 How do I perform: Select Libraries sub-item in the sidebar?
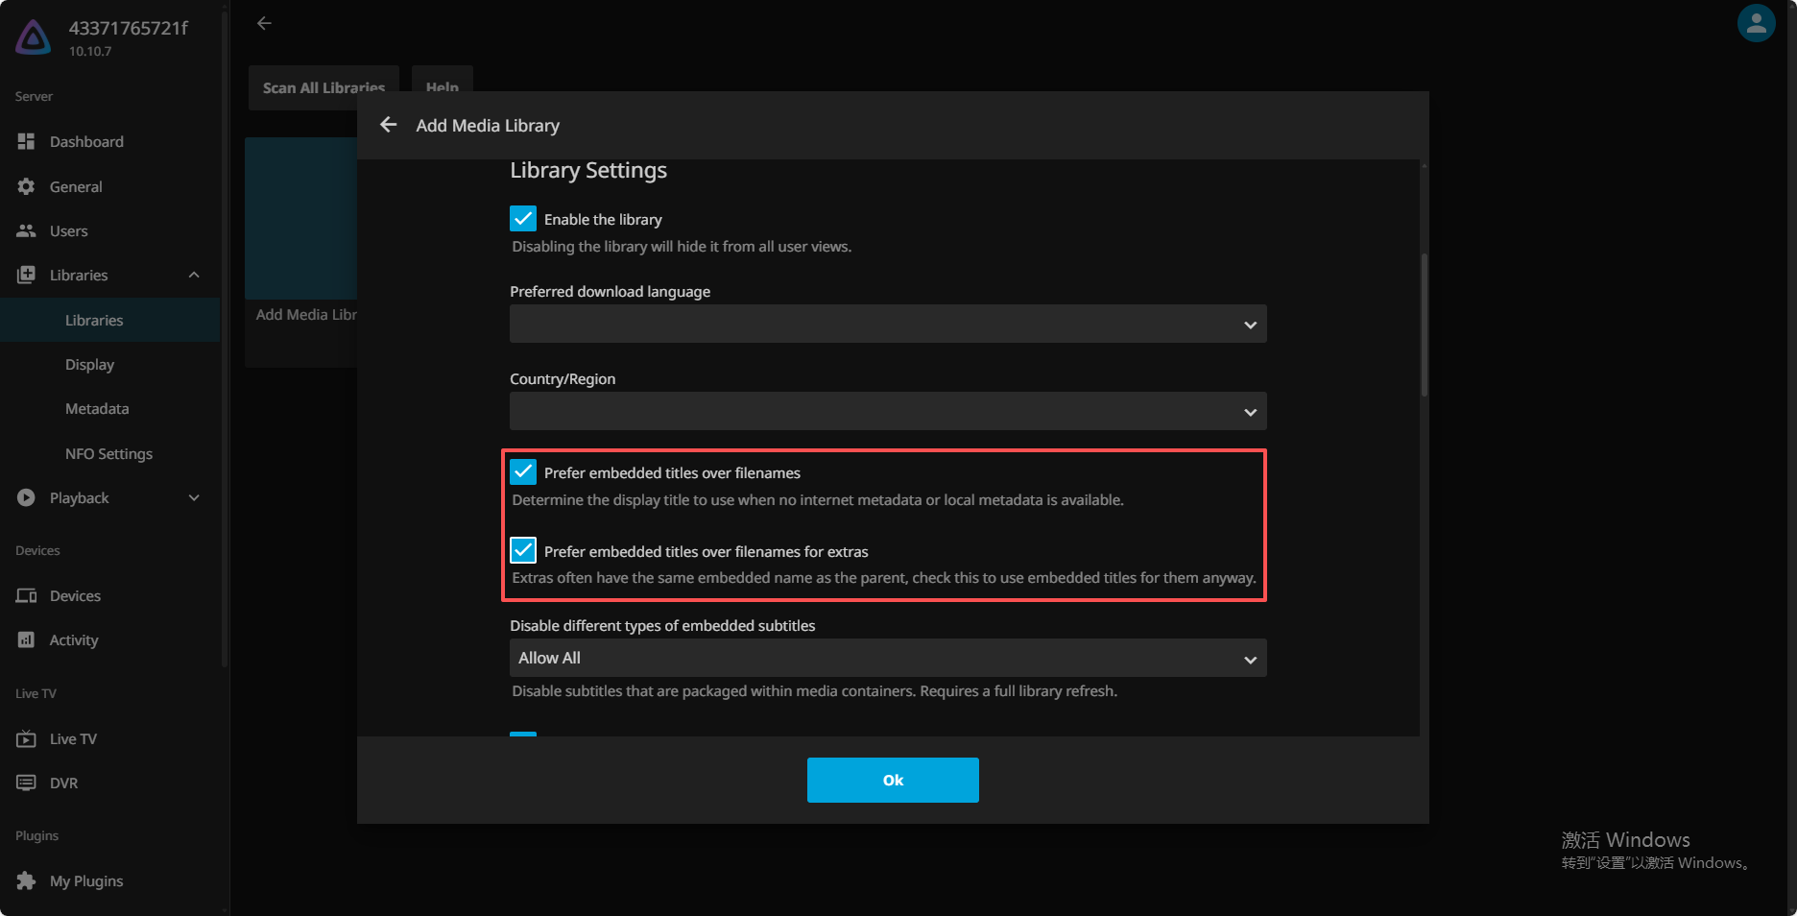[x=110, y=320]
